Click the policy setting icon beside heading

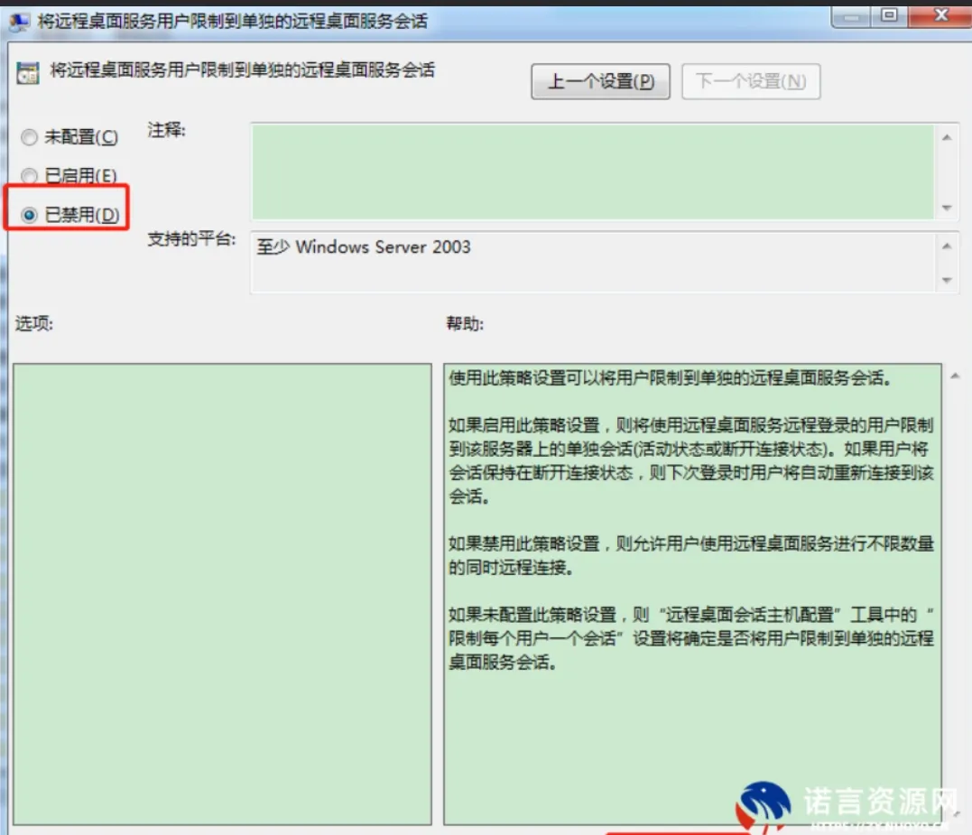(x=27, y=72)
